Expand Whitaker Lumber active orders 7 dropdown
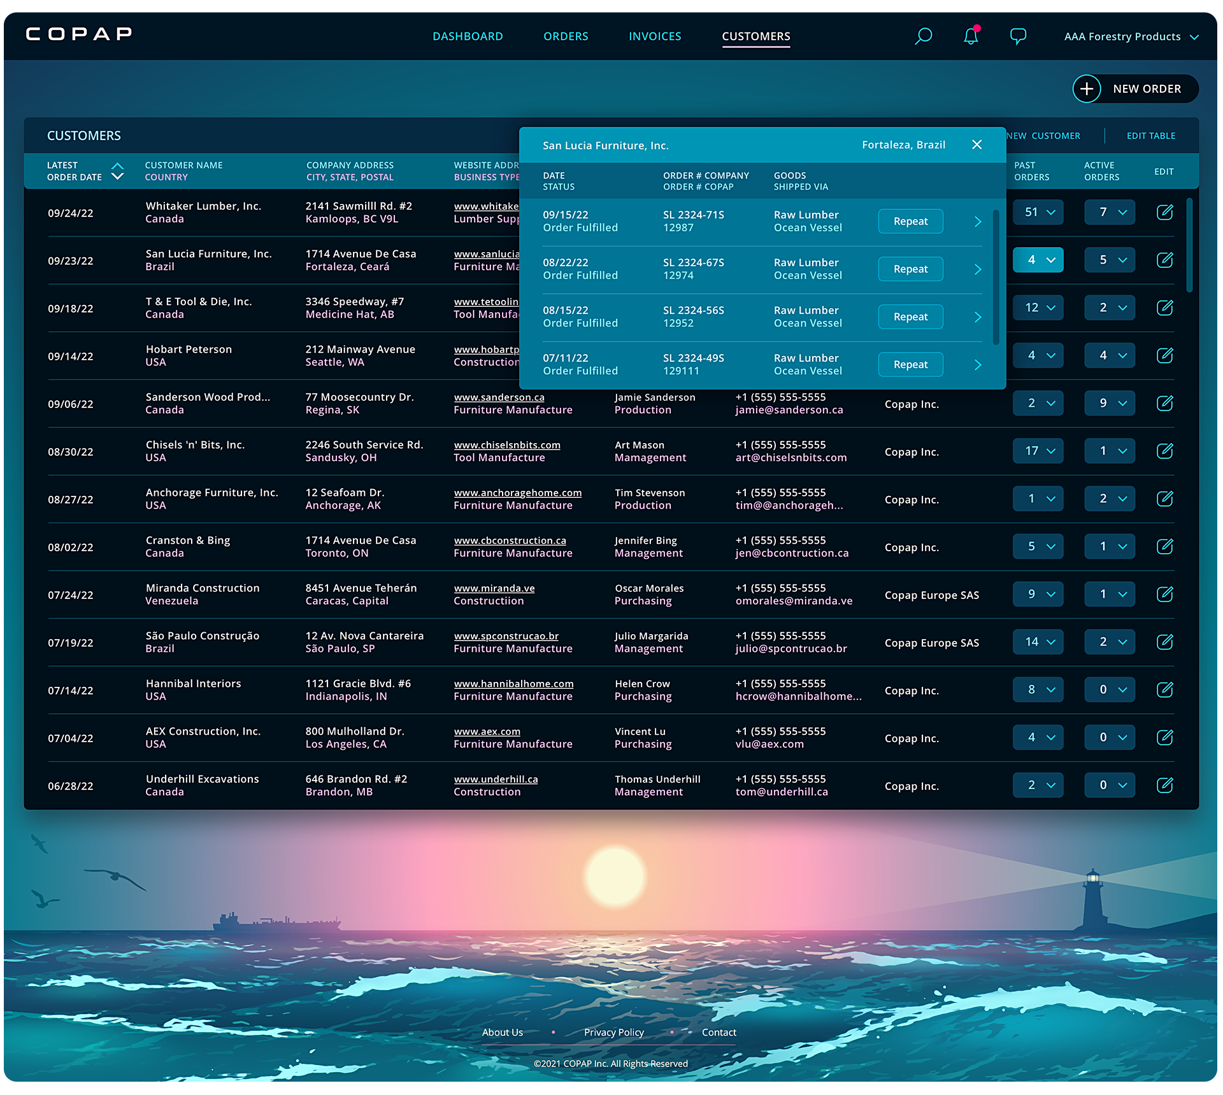Image resolution: width=1223 pixels, height=1095 pixels. point(1110,212)
